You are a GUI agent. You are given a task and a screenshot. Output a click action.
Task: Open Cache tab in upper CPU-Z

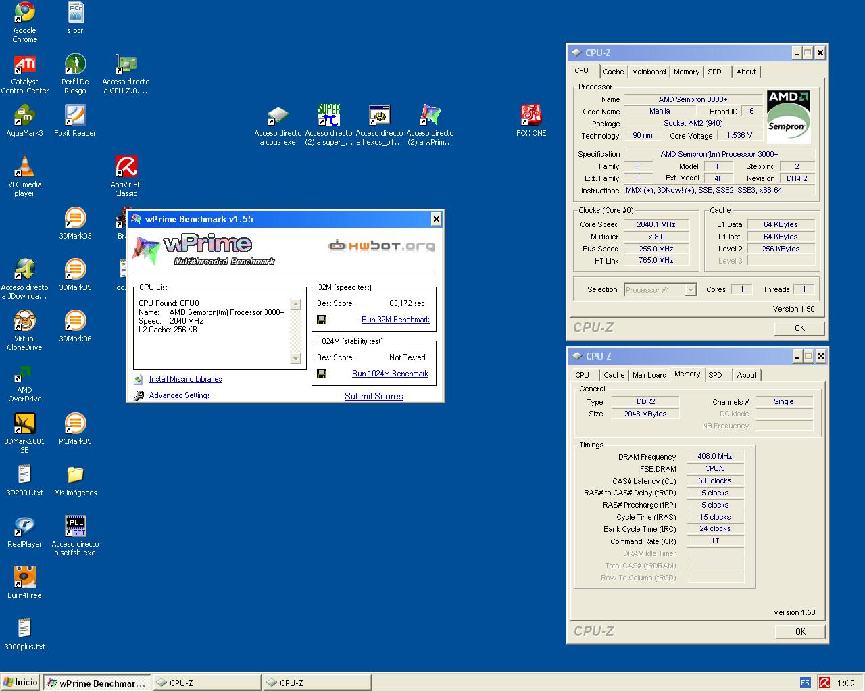click(614, 72)
